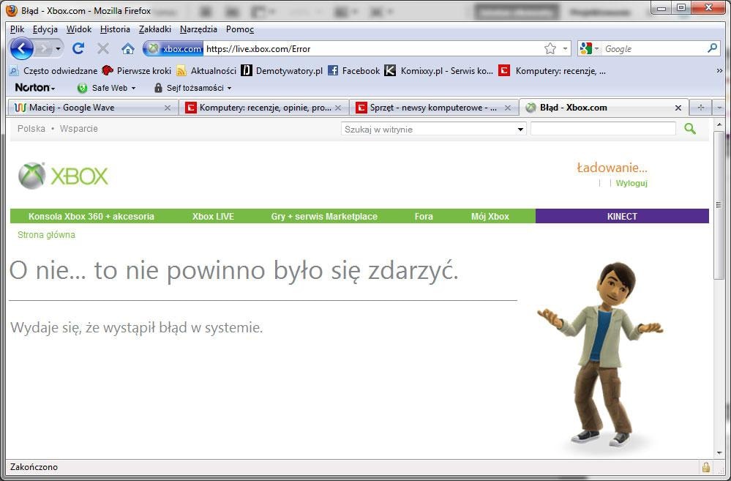Toggle the bookmark star for this page
The width and height of the screenshot is (731, 481).
point(551,47)
